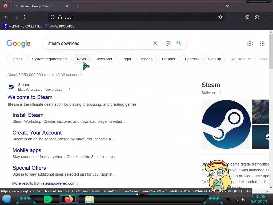Viewport: 273px width, 205px height.
Task: Click the padlock site security icon
Action: 60,17
